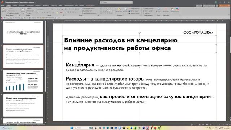This screenshot has width=231, height=130.
Task: Switch to Normal view icon in status bar
Action: pyautogui.click(x=200, y=125)
